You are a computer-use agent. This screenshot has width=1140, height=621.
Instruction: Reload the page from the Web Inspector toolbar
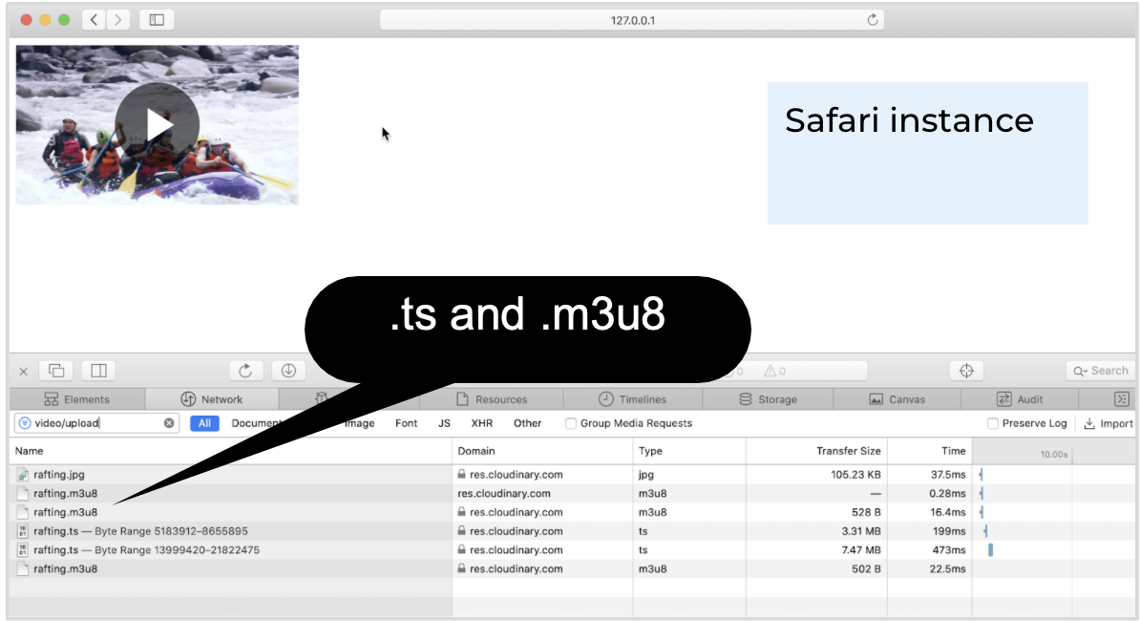[246, 370]
